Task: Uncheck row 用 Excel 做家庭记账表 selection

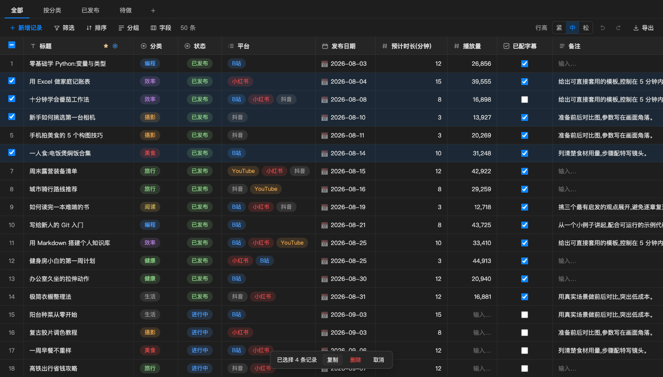Action: [12, 80]
